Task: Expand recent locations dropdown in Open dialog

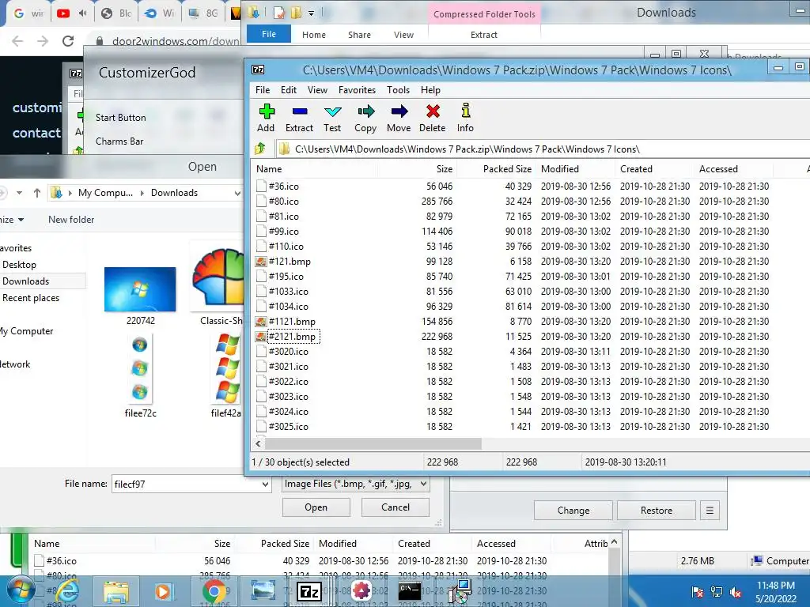Action: 19,193
